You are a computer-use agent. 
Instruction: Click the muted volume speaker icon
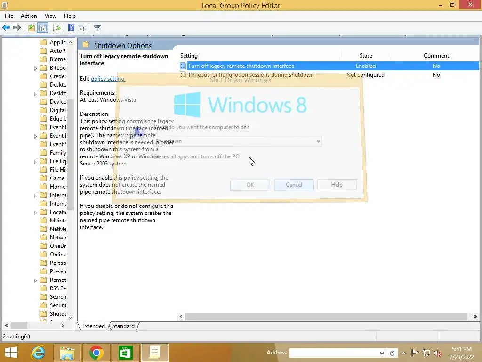438,353
